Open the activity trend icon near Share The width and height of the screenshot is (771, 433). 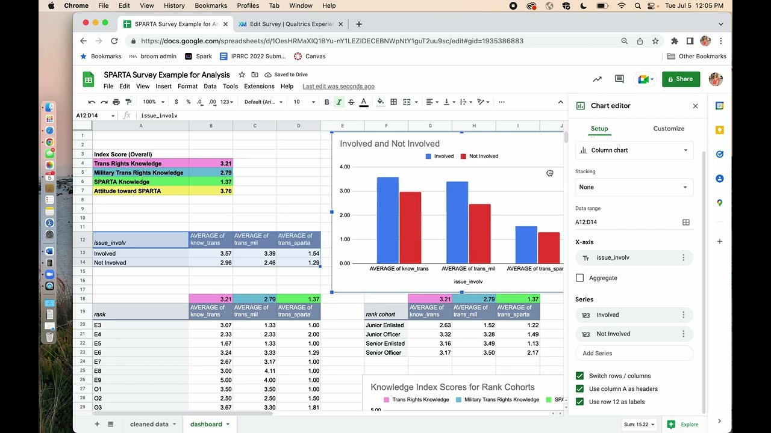click(x=597, y=79)
